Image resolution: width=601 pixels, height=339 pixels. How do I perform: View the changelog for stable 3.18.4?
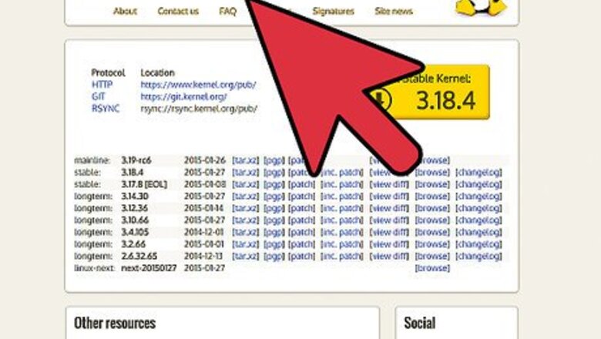coord(478,173)
